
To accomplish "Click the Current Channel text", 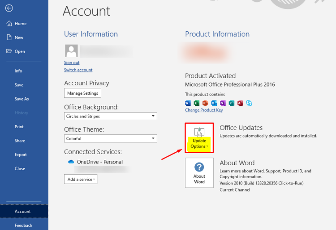I will point(235,190).
